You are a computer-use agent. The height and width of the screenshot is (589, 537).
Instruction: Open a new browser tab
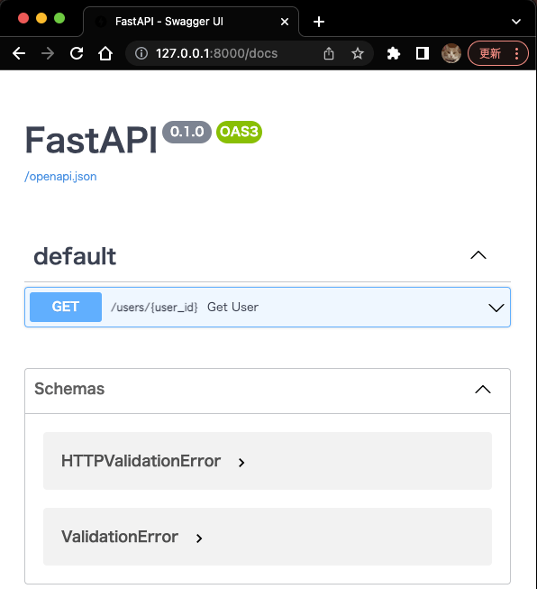pos(319,22)
